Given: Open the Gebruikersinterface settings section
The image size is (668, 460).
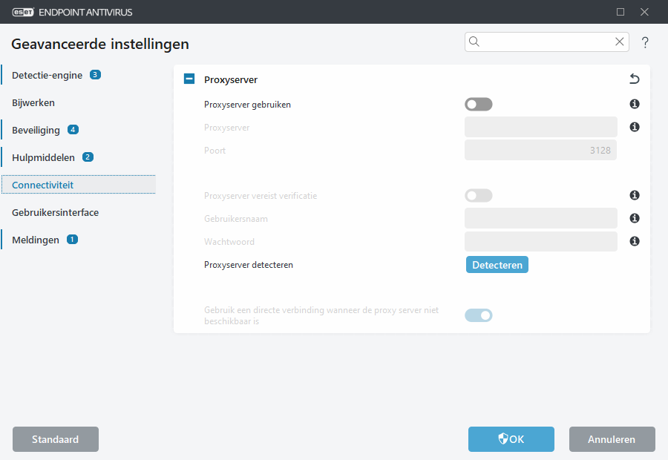Looking at the screenshot, I should coord(55,212).
